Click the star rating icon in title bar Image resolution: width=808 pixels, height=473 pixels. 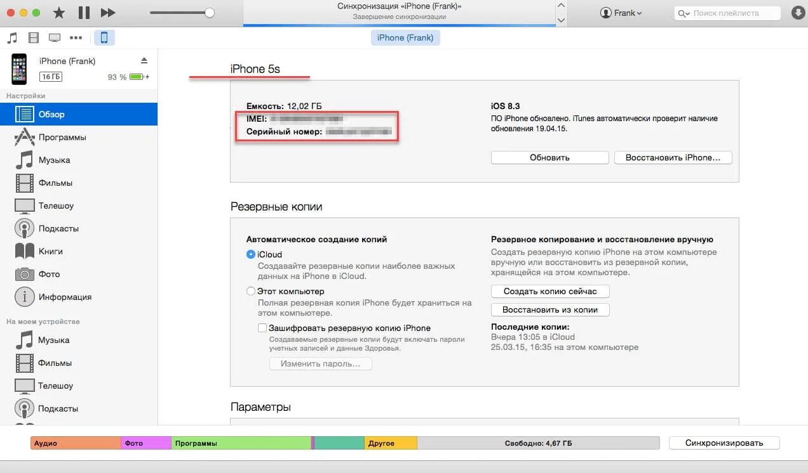point(59,13)
